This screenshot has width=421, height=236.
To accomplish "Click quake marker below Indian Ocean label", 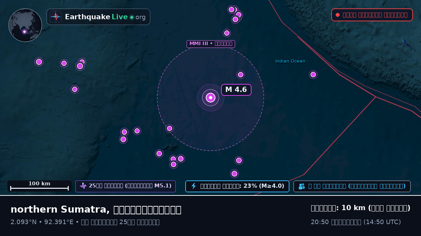I will pyautogui.click(x=313, y=74).
